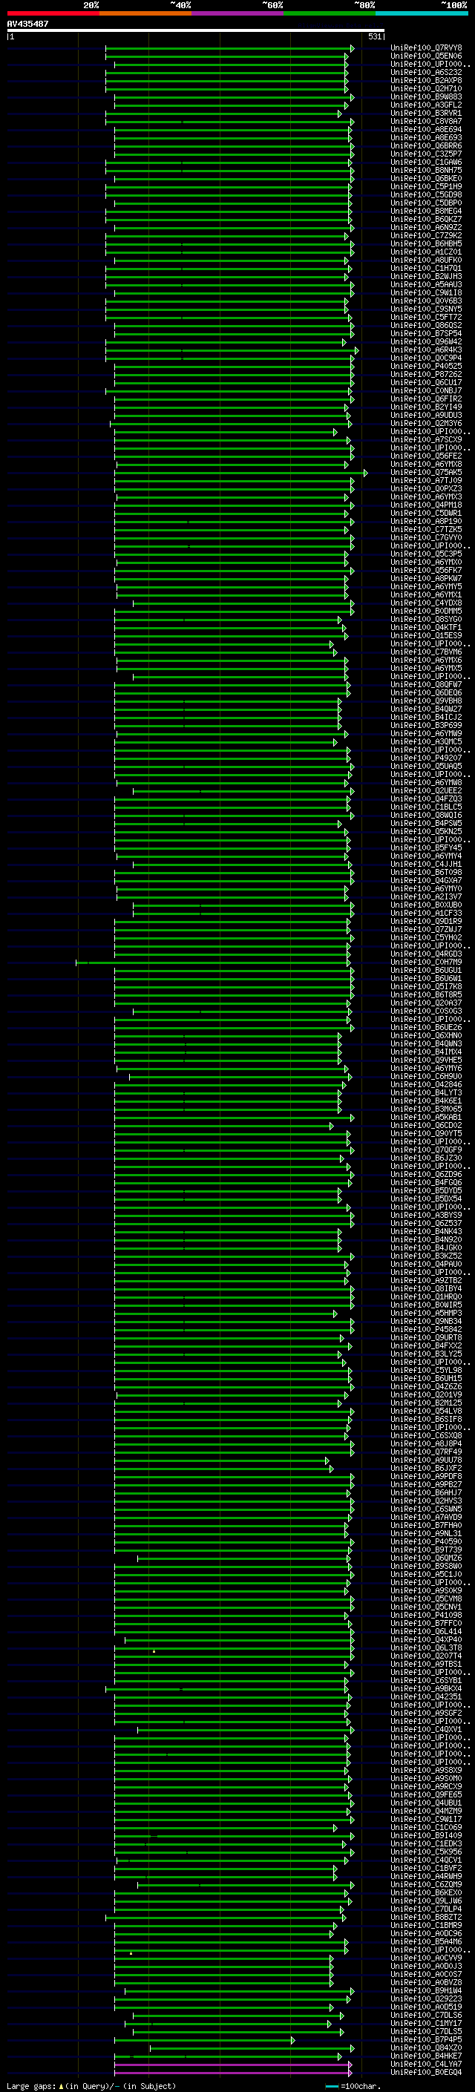Select label UniRef100_C4JJH1
The height and width of the screenshot is (2092, 475).
[425, 864]
